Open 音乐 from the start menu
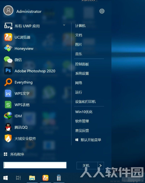Screen dimensions: 145x183 point(79,54)
